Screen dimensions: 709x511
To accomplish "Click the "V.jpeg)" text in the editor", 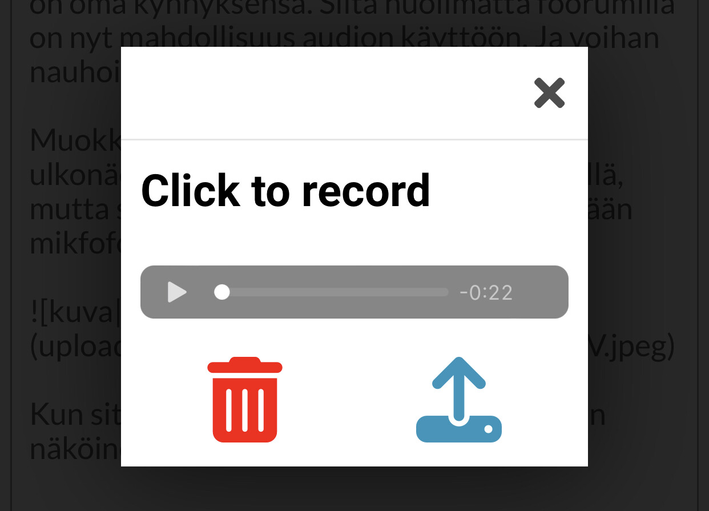I will 631,347.
